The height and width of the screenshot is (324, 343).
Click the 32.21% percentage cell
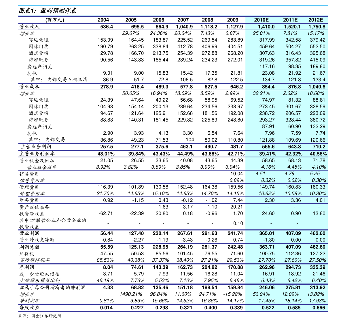coord(261,93)
